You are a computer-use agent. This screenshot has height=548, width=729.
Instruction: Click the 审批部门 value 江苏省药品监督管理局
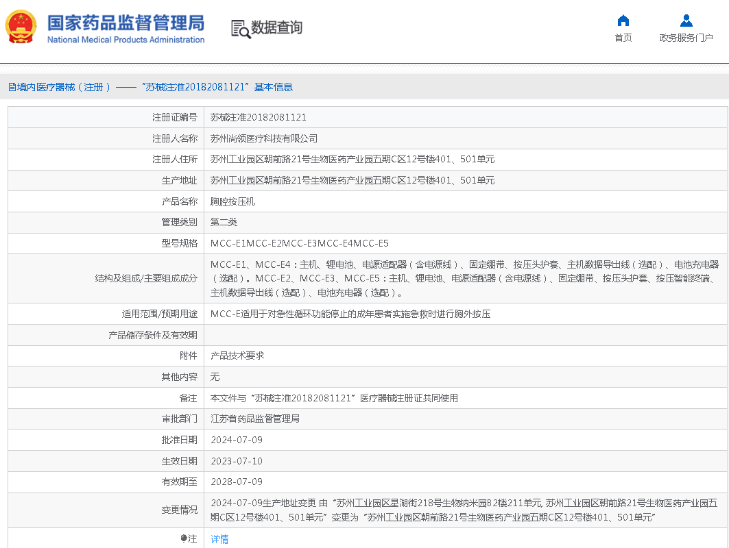pyautogui.click(x=254, y=419)
